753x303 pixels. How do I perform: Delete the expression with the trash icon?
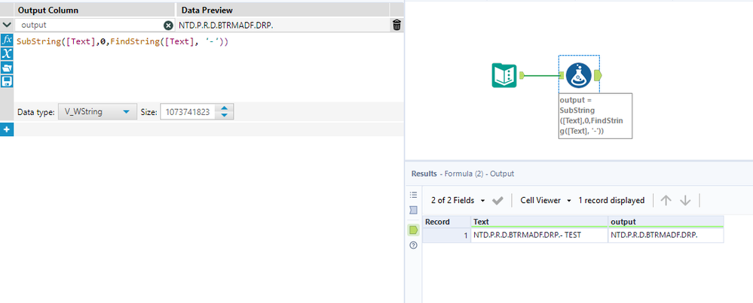point(396,25)
